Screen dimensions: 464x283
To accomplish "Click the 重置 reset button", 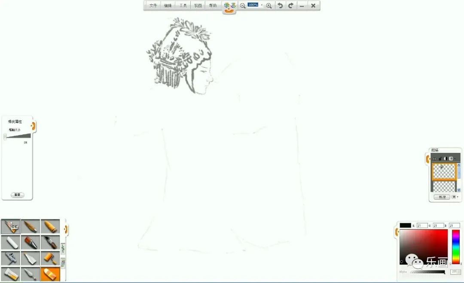I will pos(17,195).
